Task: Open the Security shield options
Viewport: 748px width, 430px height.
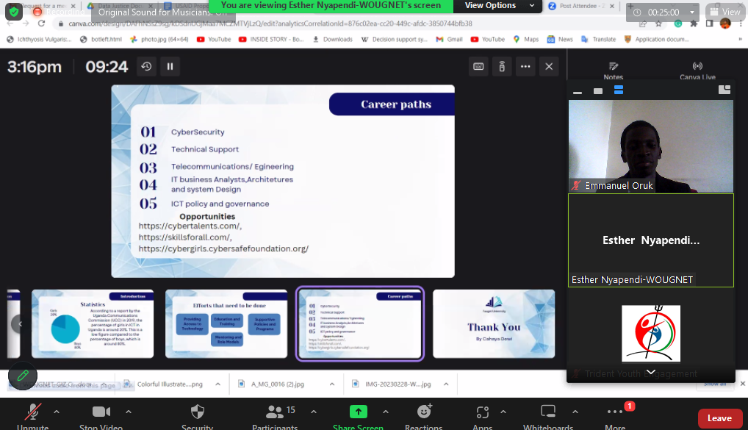Action: 197,415
